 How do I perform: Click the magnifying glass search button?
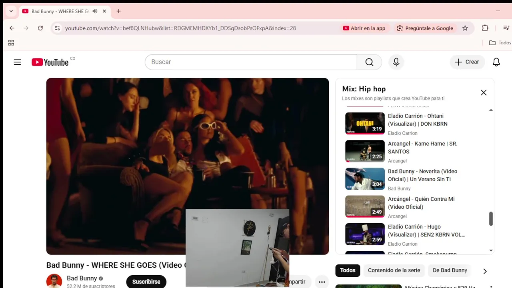pos(369,62)
